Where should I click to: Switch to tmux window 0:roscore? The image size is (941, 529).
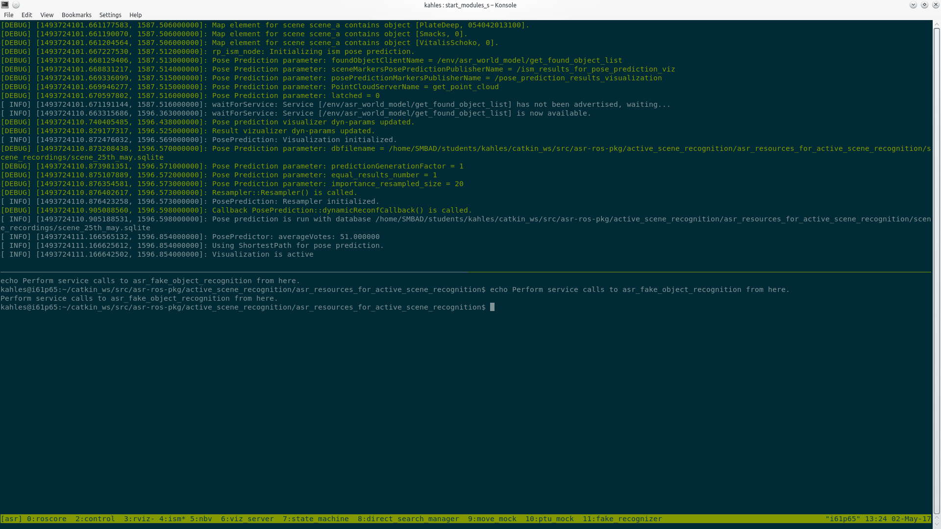(x=47, y=519)
